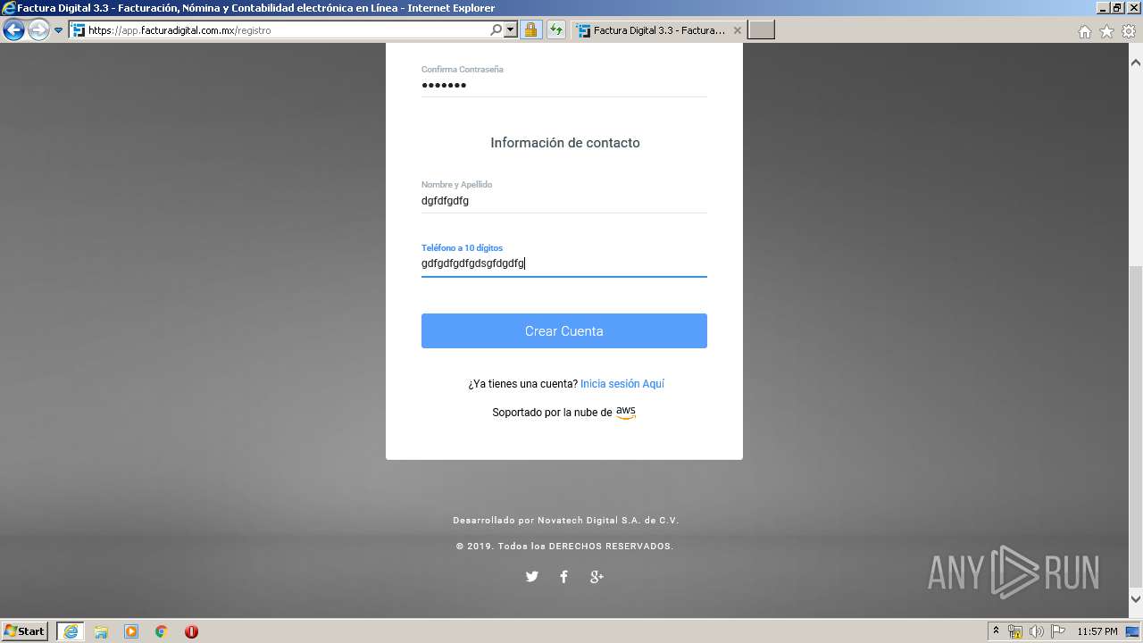Image resolution: width=1143 pixels, height=643 pixels.
Task: Open the recent pages dropdown arrow
Action: [59, 30]
